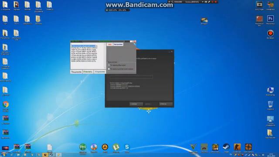Open the dropdown arrow on Bandicam recording bar
Viewport: 279px width, 157px height.
[x=203, y=2]
